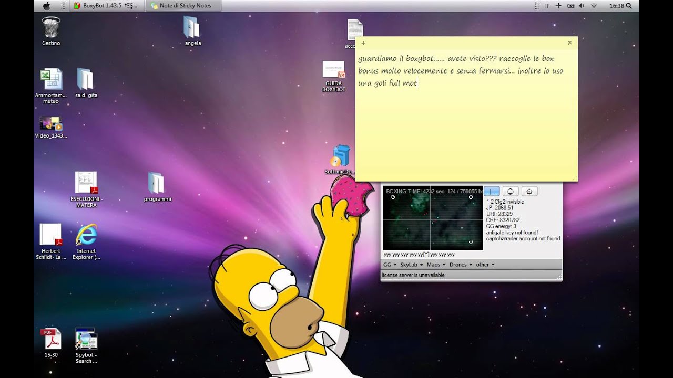The width and height of the screenshot is (673, 378).
Task: Click the IT language indicator
Action: click(547, 6)
